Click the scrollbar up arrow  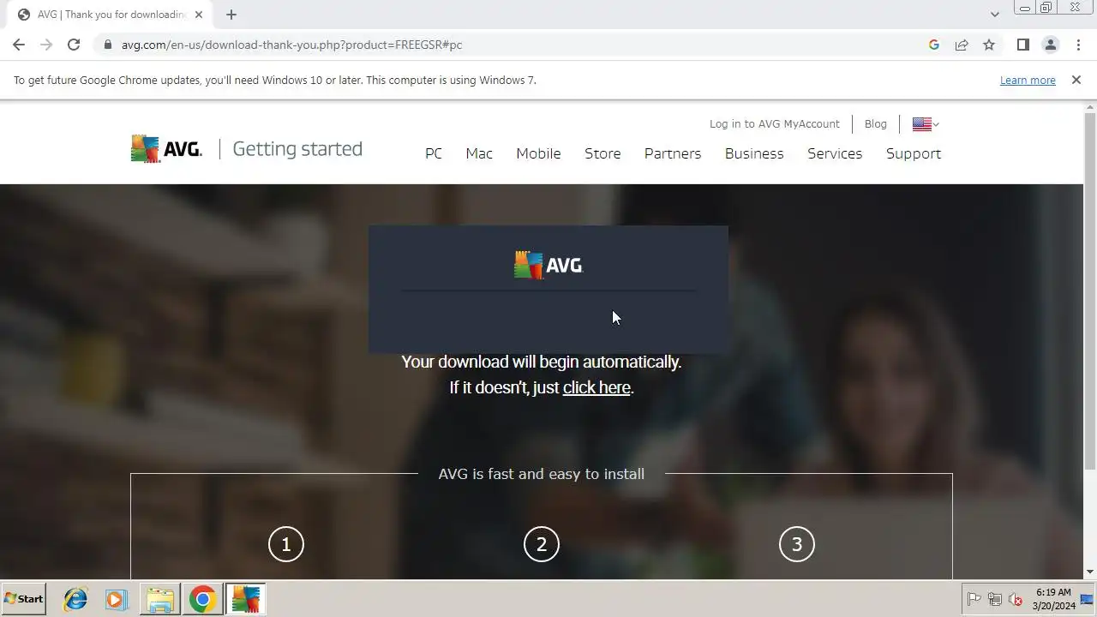coord(1090,106)
